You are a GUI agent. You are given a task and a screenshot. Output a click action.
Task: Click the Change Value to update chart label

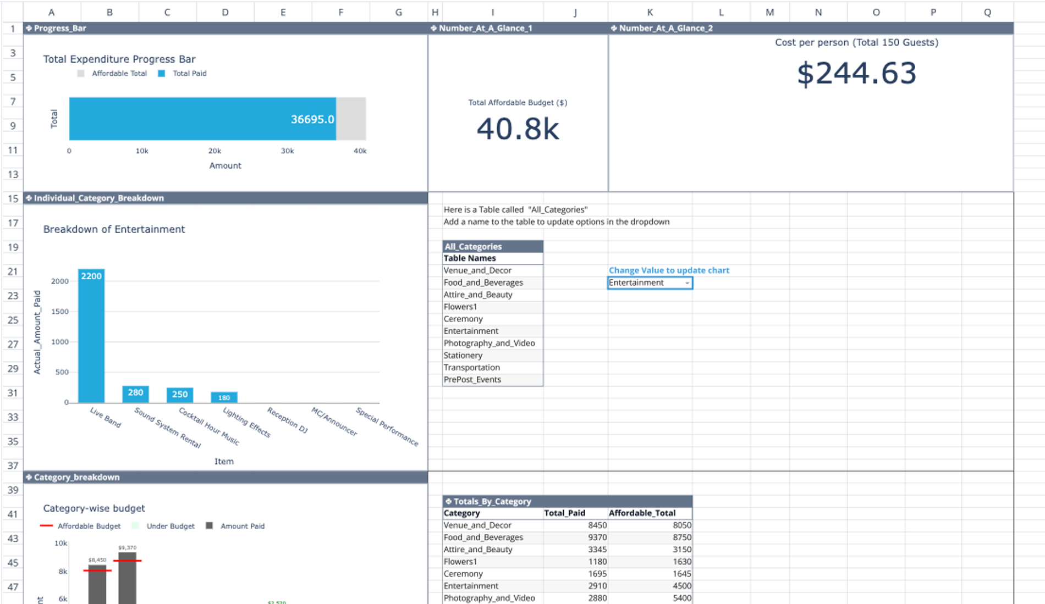tap(669, 270)
